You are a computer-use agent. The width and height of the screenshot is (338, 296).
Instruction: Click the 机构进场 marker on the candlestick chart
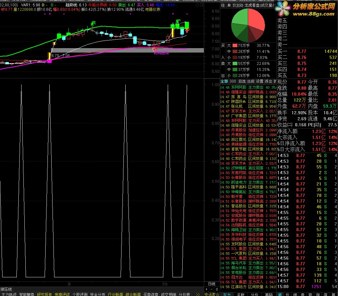[x=161, y=53]
